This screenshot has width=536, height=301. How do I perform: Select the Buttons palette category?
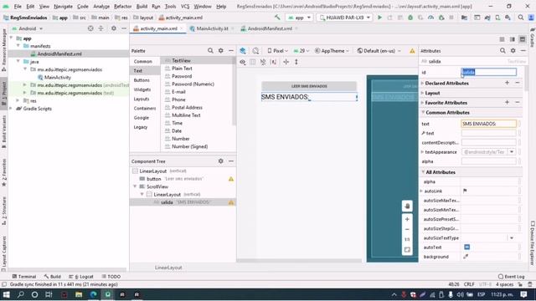pyautogui.click(x=142, y=80)
